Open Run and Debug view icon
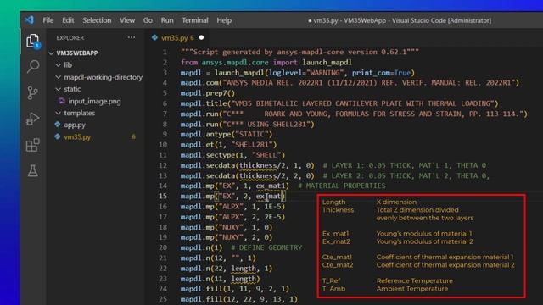The width and height of the screenshot is (543, 305). [x=32, y=119]
